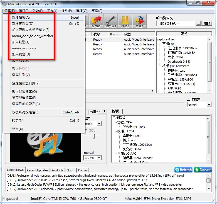Click the 解析度: 1384x900 property row
The width and height of the screenshot is (217, 204).
click(x=180, y=79)
